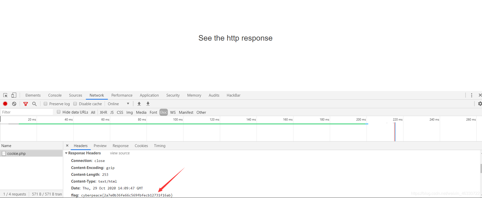Switch to the Performance tab
Viewport: 482px width, 198px height.
[x=122, y=95]
